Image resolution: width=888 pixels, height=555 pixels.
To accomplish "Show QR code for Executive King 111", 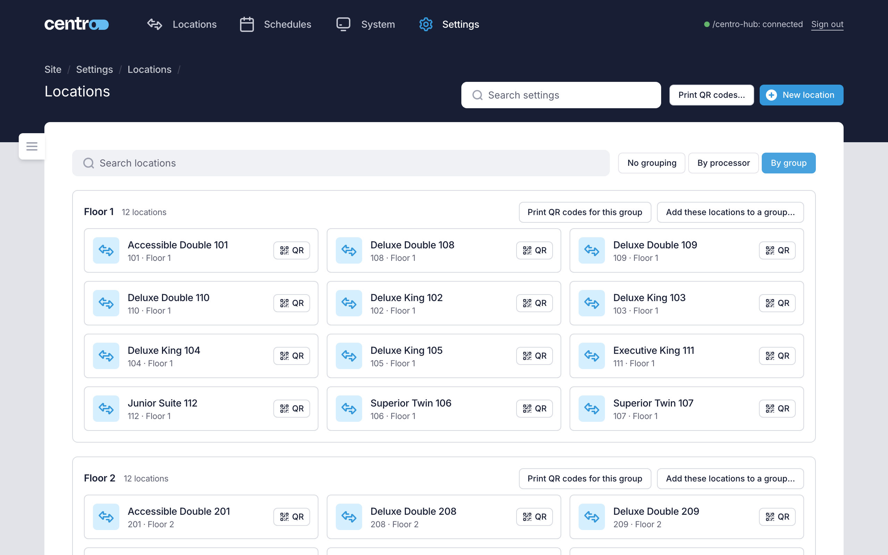I will pos(777,356).
